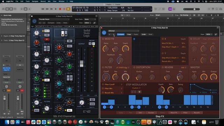This screenshot has height=126, width=224.
Task: Expand the Region 2-Step Tricky Beat inspector
Action: 2,36
